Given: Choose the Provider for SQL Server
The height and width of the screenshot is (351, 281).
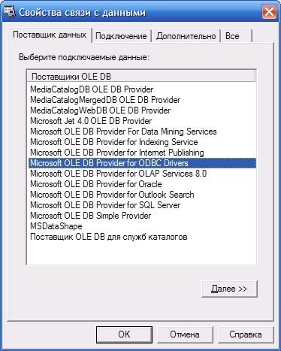Looking at the screenshot, I should (105, 205).
